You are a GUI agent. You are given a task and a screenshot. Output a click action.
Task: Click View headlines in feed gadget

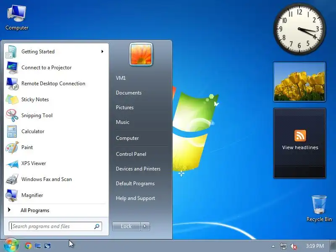300,147
